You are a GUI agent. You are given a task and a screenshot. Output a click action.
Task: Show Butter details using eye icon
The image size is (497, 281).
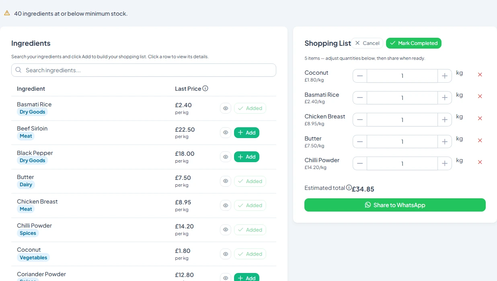pyautogui.click(x=226, y=181)
